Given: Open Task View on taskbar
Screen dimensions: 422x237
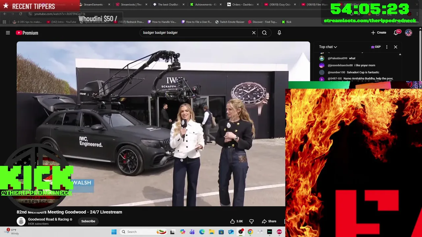Looking at the screenshot, I should pos(172,232).
